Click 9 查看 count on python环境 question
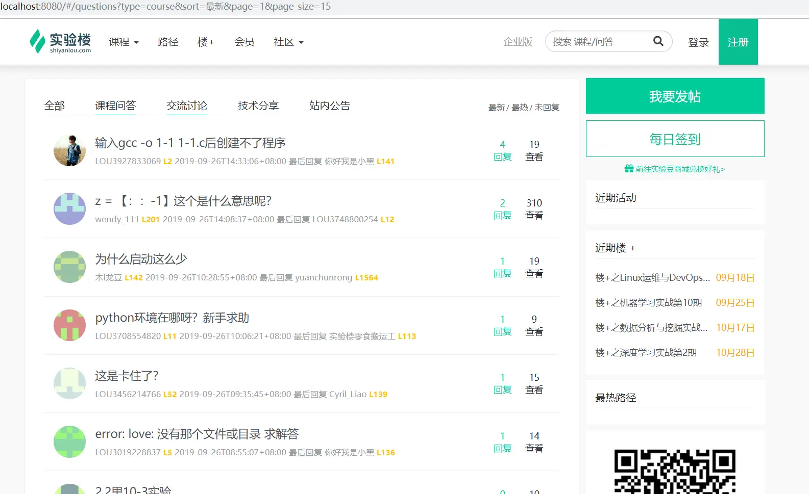The height and width of the screenshot is (494, 809). pyautogui.click(x=534, y=325)
